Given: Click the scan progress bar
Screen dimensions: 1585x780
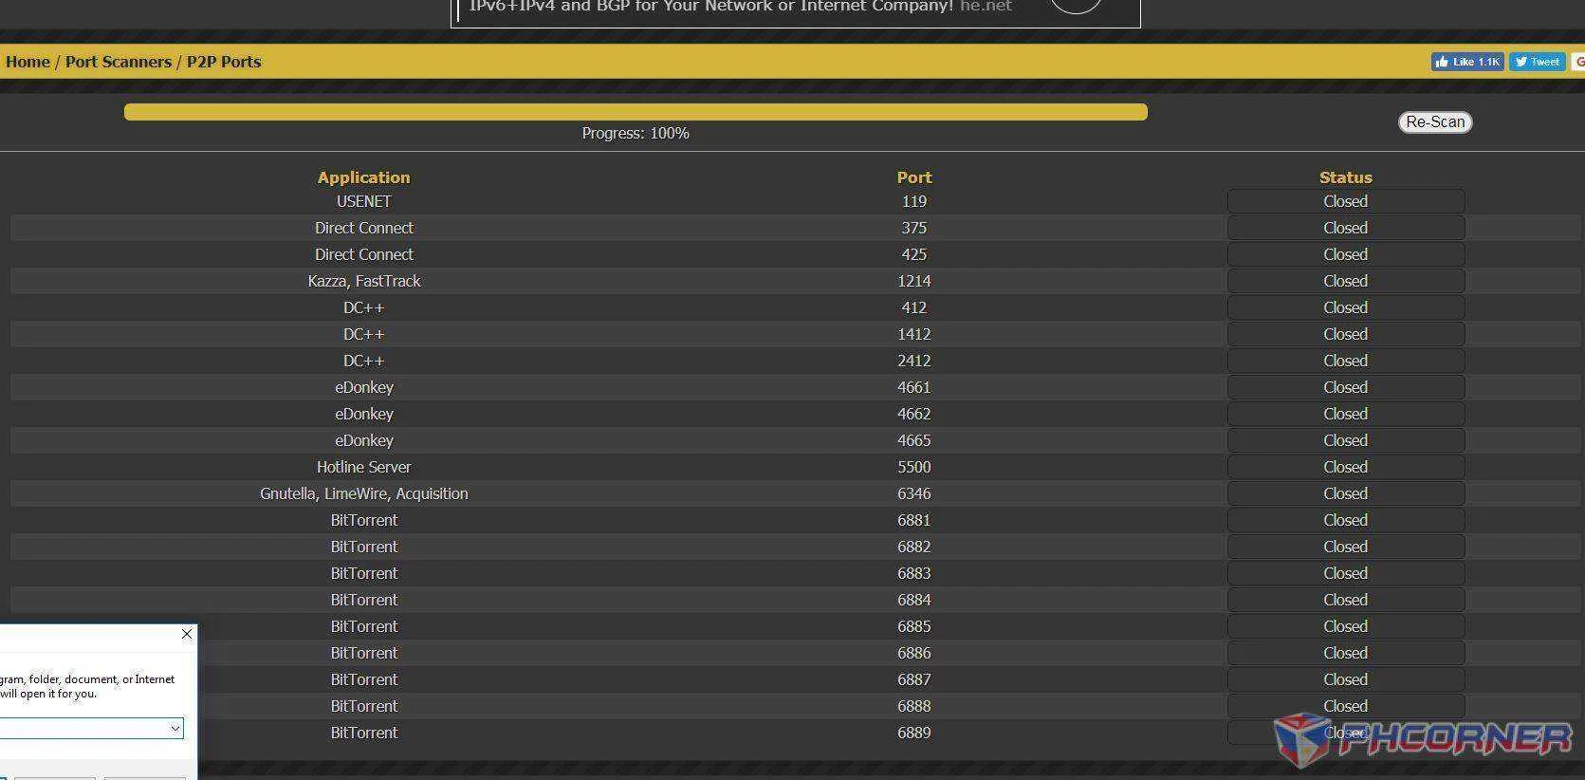Looking at the screenshot, I should click(x=636, y=112).
